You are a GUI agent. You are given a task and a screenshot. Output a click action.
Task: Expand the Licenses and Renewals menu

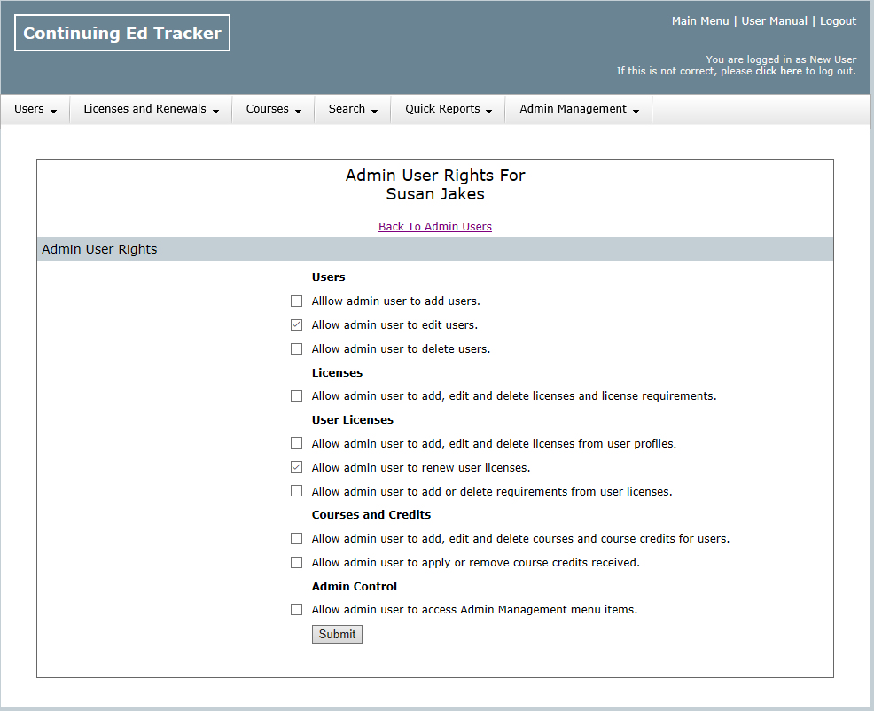151,109
